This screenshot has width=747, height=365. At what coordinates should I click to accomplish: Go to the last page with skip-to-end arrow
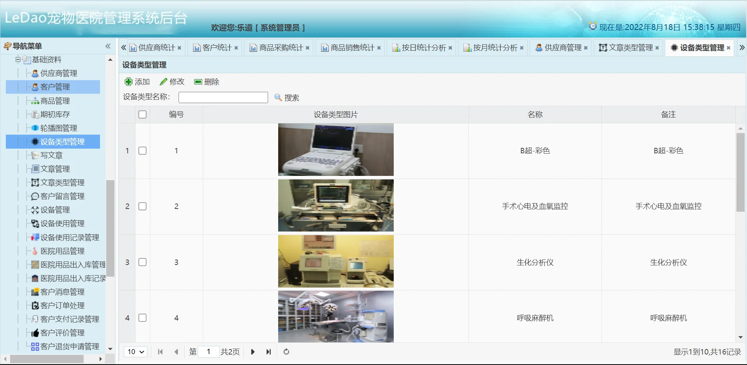coord(268,352)
